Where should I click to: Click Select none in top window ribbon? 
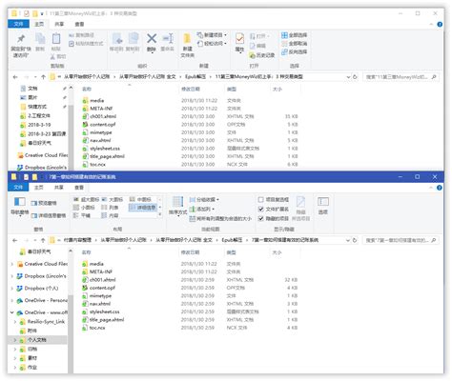pos(294,44)
